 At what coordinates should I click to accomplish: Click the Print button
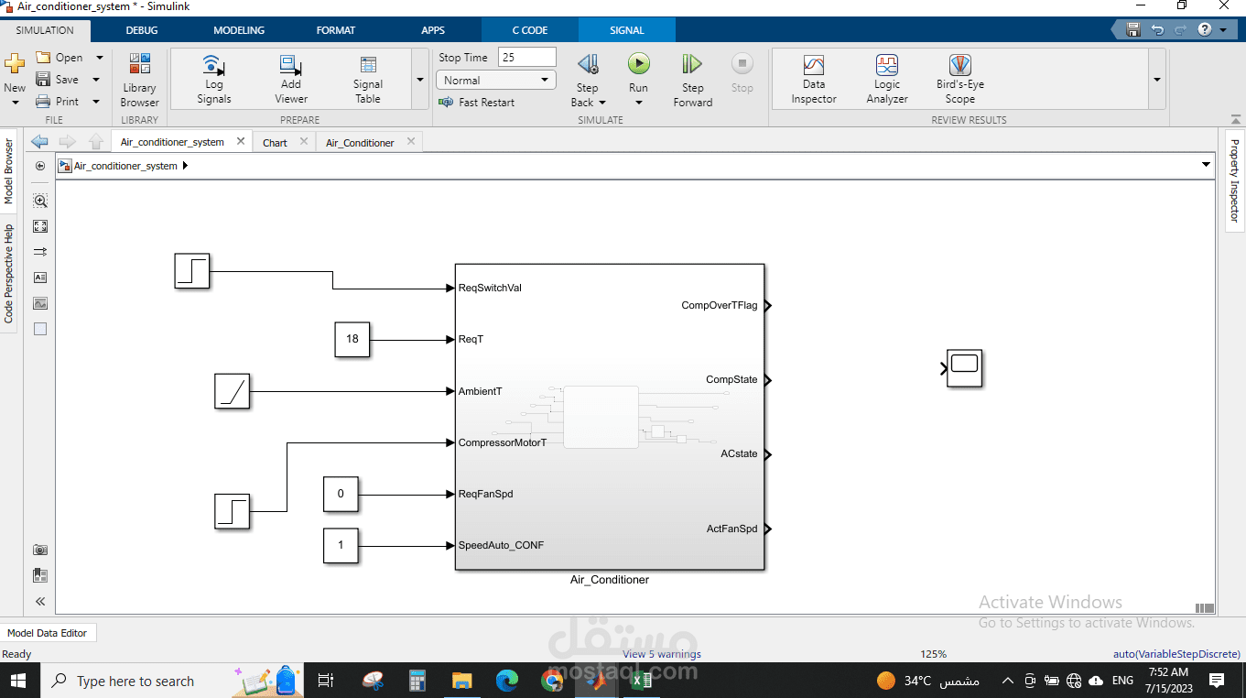(x=58, y=102)
